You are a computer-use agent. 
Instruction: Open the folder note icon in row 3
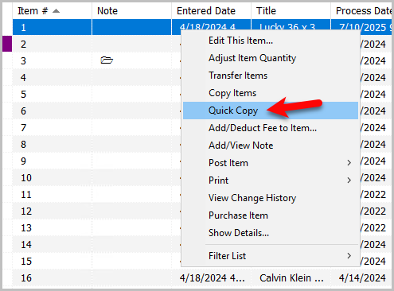[x=107, y=60]
